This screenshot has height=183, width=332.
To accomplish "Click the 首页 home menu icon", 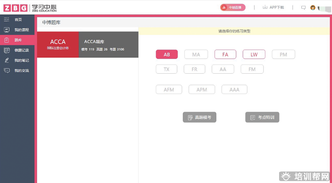I will 7,20.
